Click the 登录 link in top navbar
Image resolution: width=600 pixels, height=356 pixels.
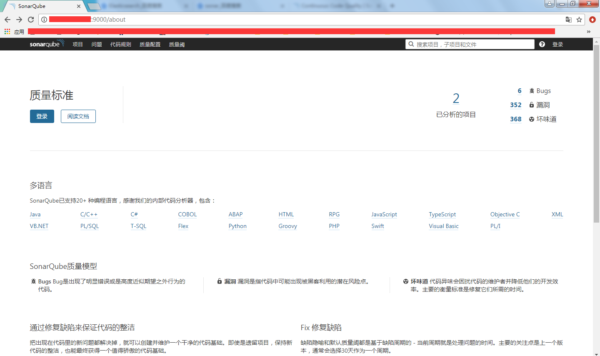click(x=558, y=45)
